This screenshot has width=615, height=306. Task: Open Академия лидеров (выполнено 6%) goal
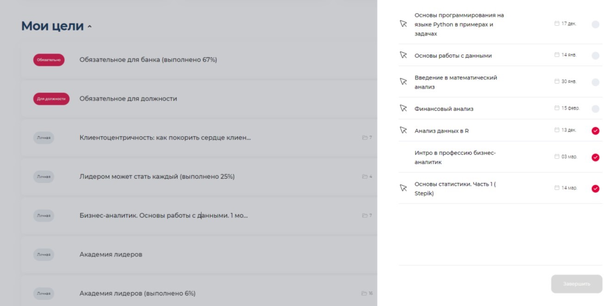[x=137, y=294]
